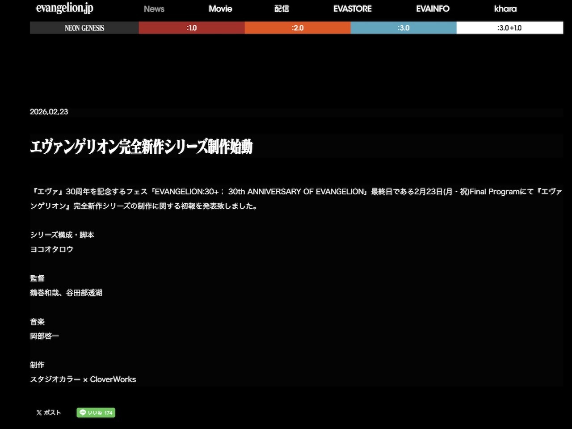The height and width of the screenshot is (429, 572).
Task: Click the evangelion.jp site logo
Action: (x=64, y=8)
